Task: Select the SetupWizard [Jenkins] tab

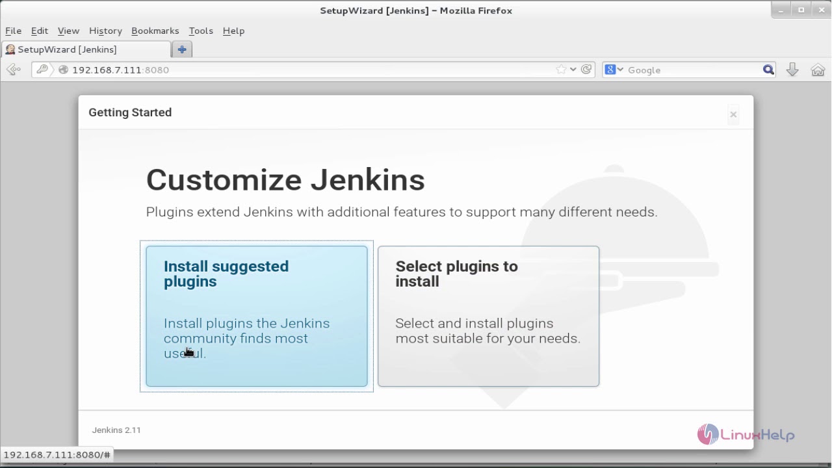Action: click(x=86, y=49)
